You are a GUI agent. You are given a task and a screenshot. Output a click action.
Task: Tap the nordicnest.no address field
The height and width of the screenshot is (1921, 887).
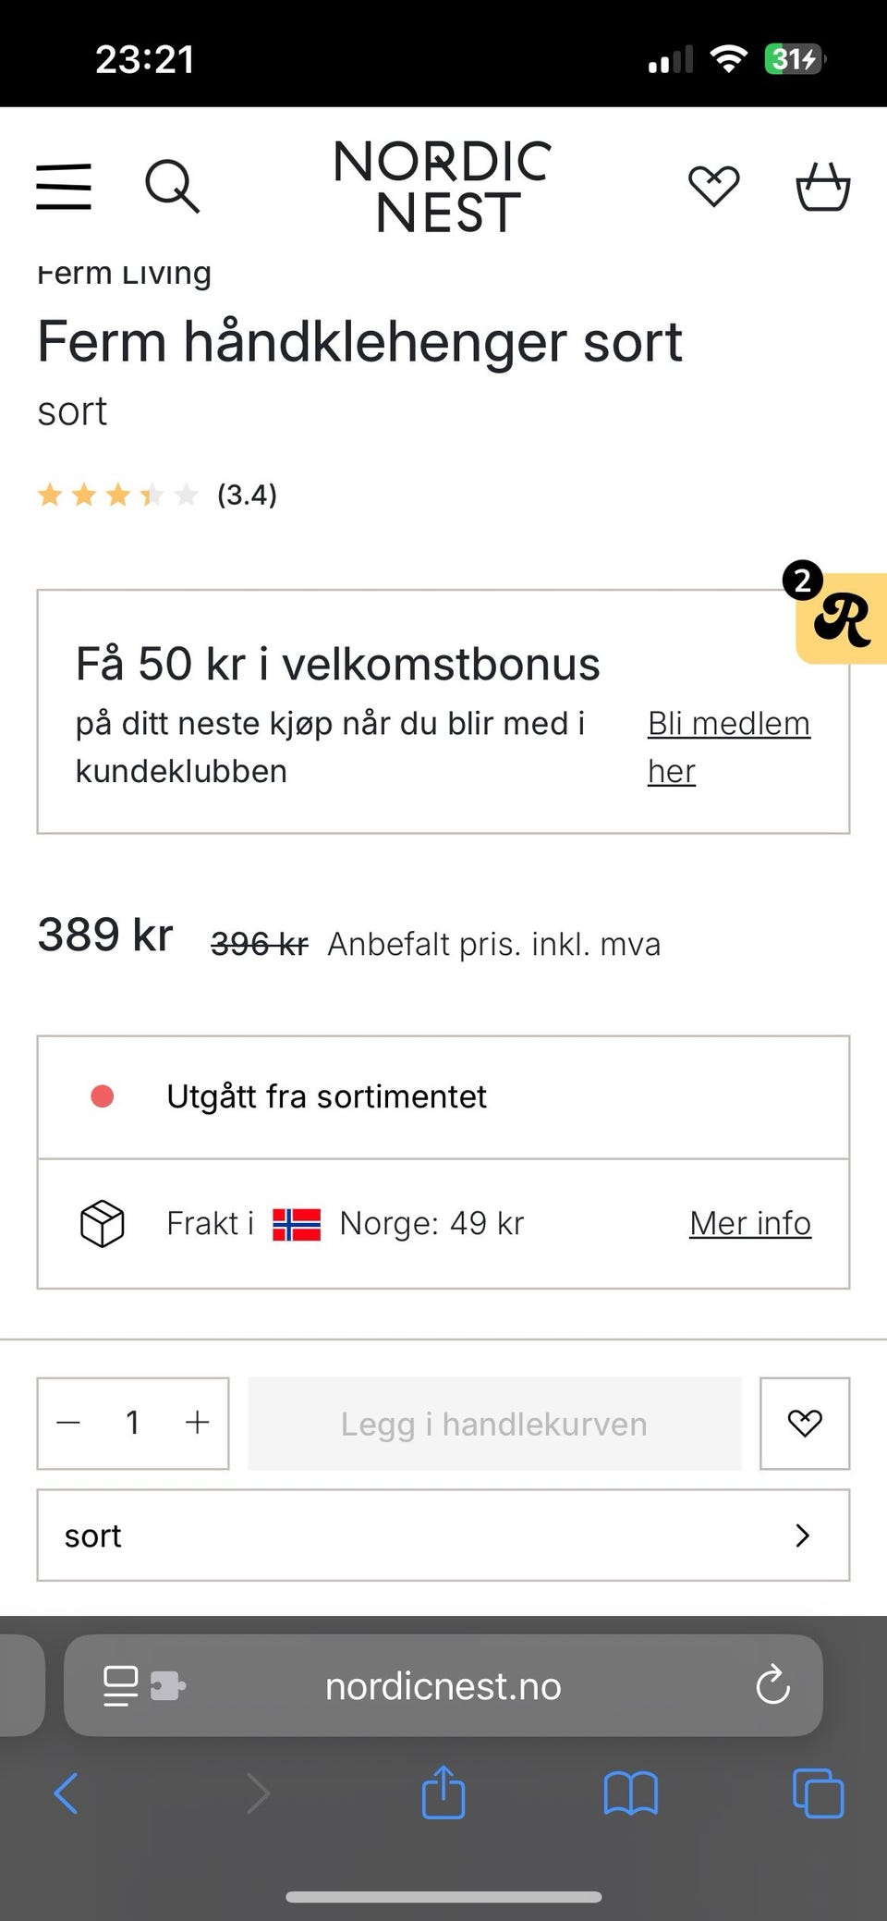coord(443,1685)
